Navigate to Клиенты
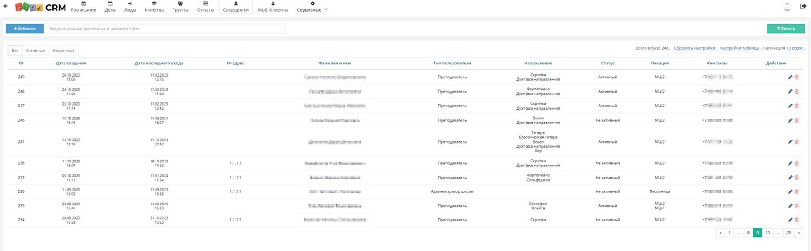811x251 pixels. (x=154, y=7)
